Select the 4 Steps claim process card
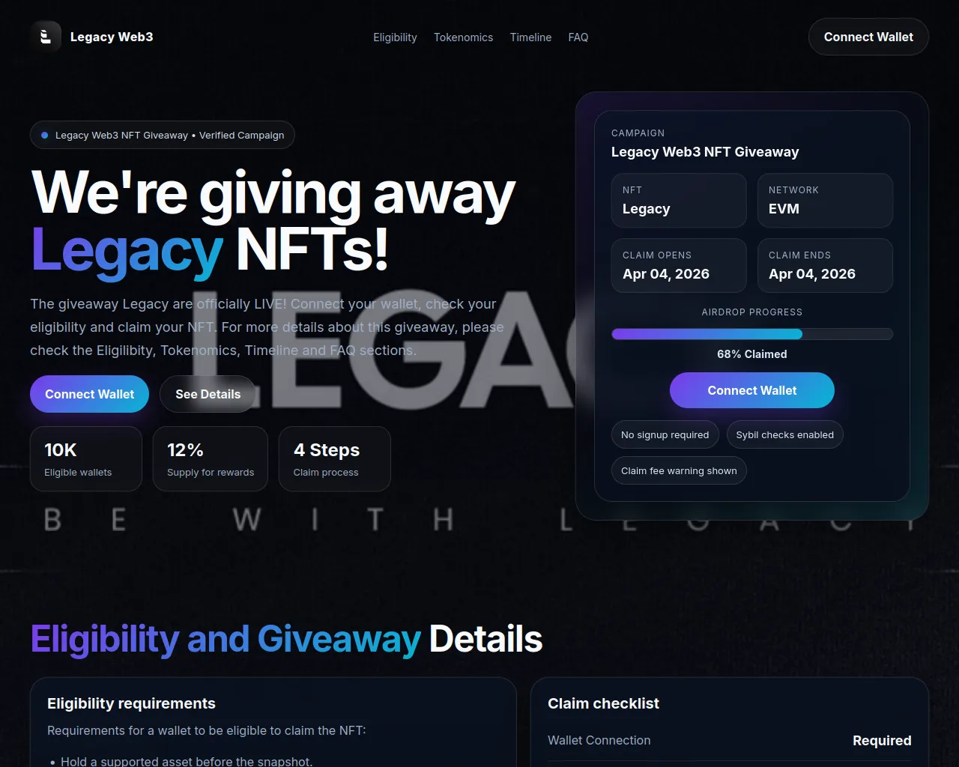Viewport: 959px width, 767px height. (335, 459)
